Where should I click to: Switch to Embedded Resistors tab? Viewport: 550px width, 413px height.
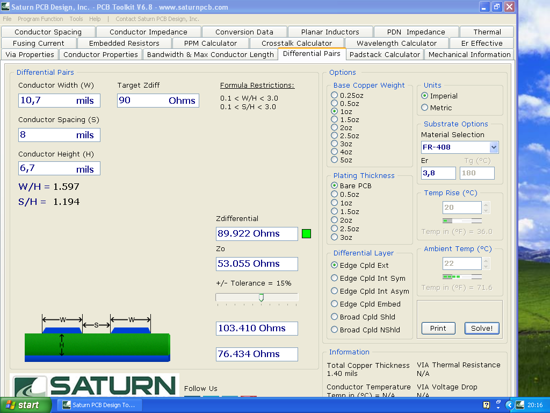(x=124, y=43)
